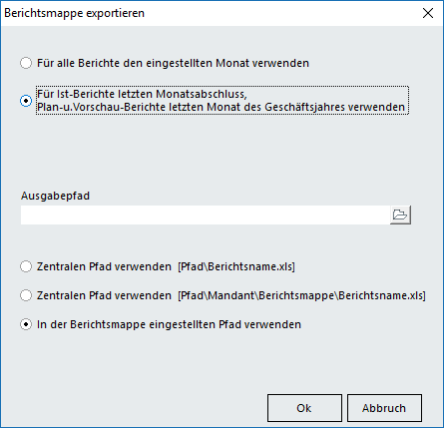Select Zentralen Pfad [Pfad\Berichtsname.xls] radio option
Viewport: 445px width, 429px height.
[26, 266]
